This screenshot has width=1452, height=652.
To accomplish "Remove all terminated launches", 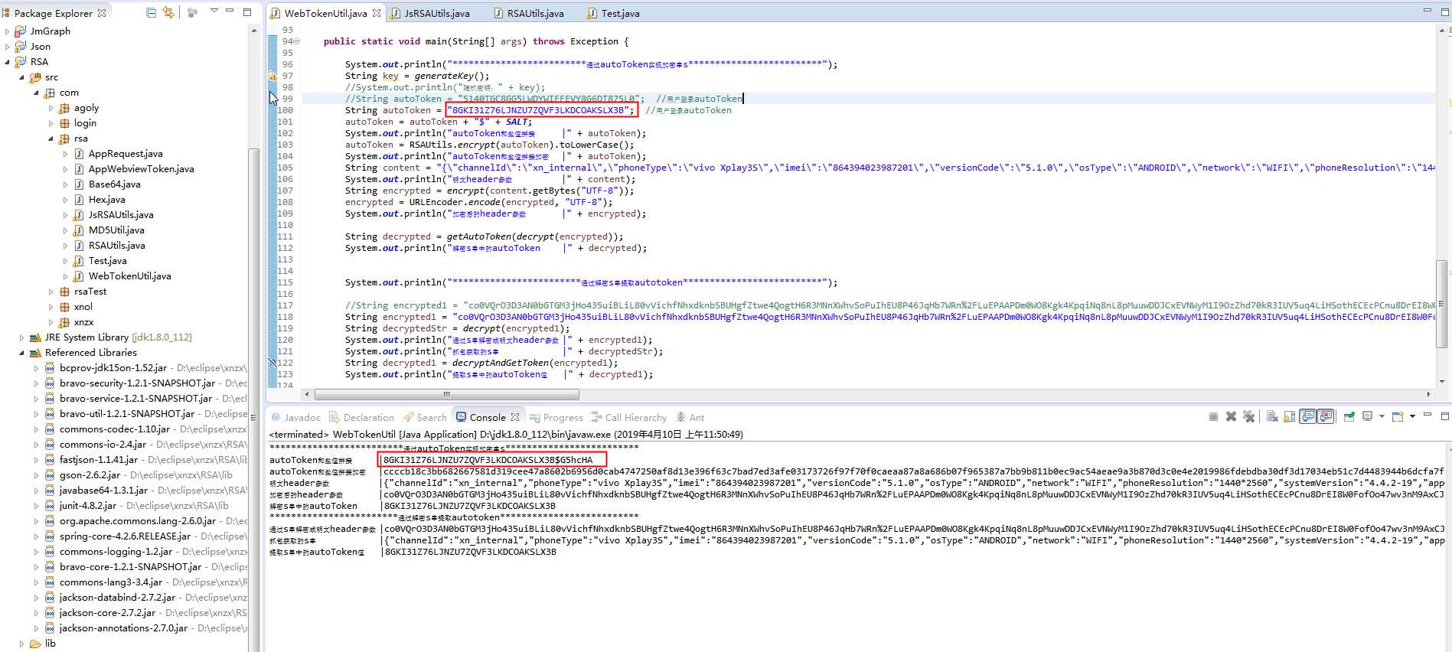I will (1249, 417).
